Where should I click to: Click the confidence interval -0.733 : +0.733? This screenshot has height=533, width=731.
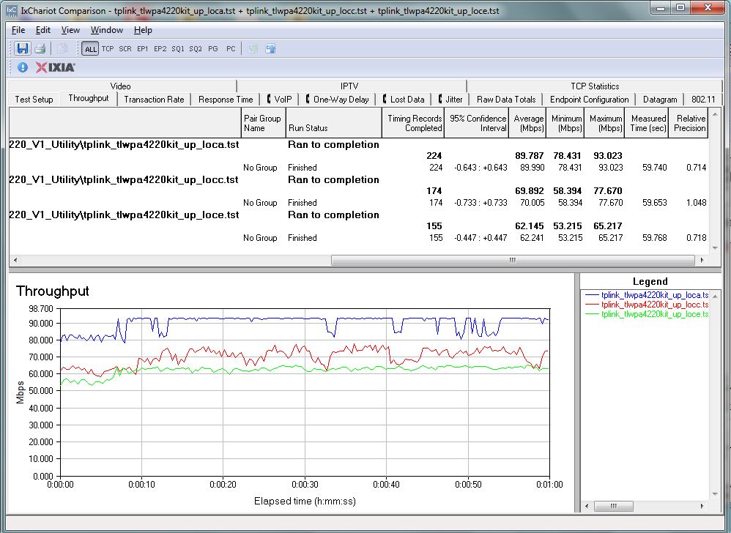pyautogui.click(x=480, y=203)
